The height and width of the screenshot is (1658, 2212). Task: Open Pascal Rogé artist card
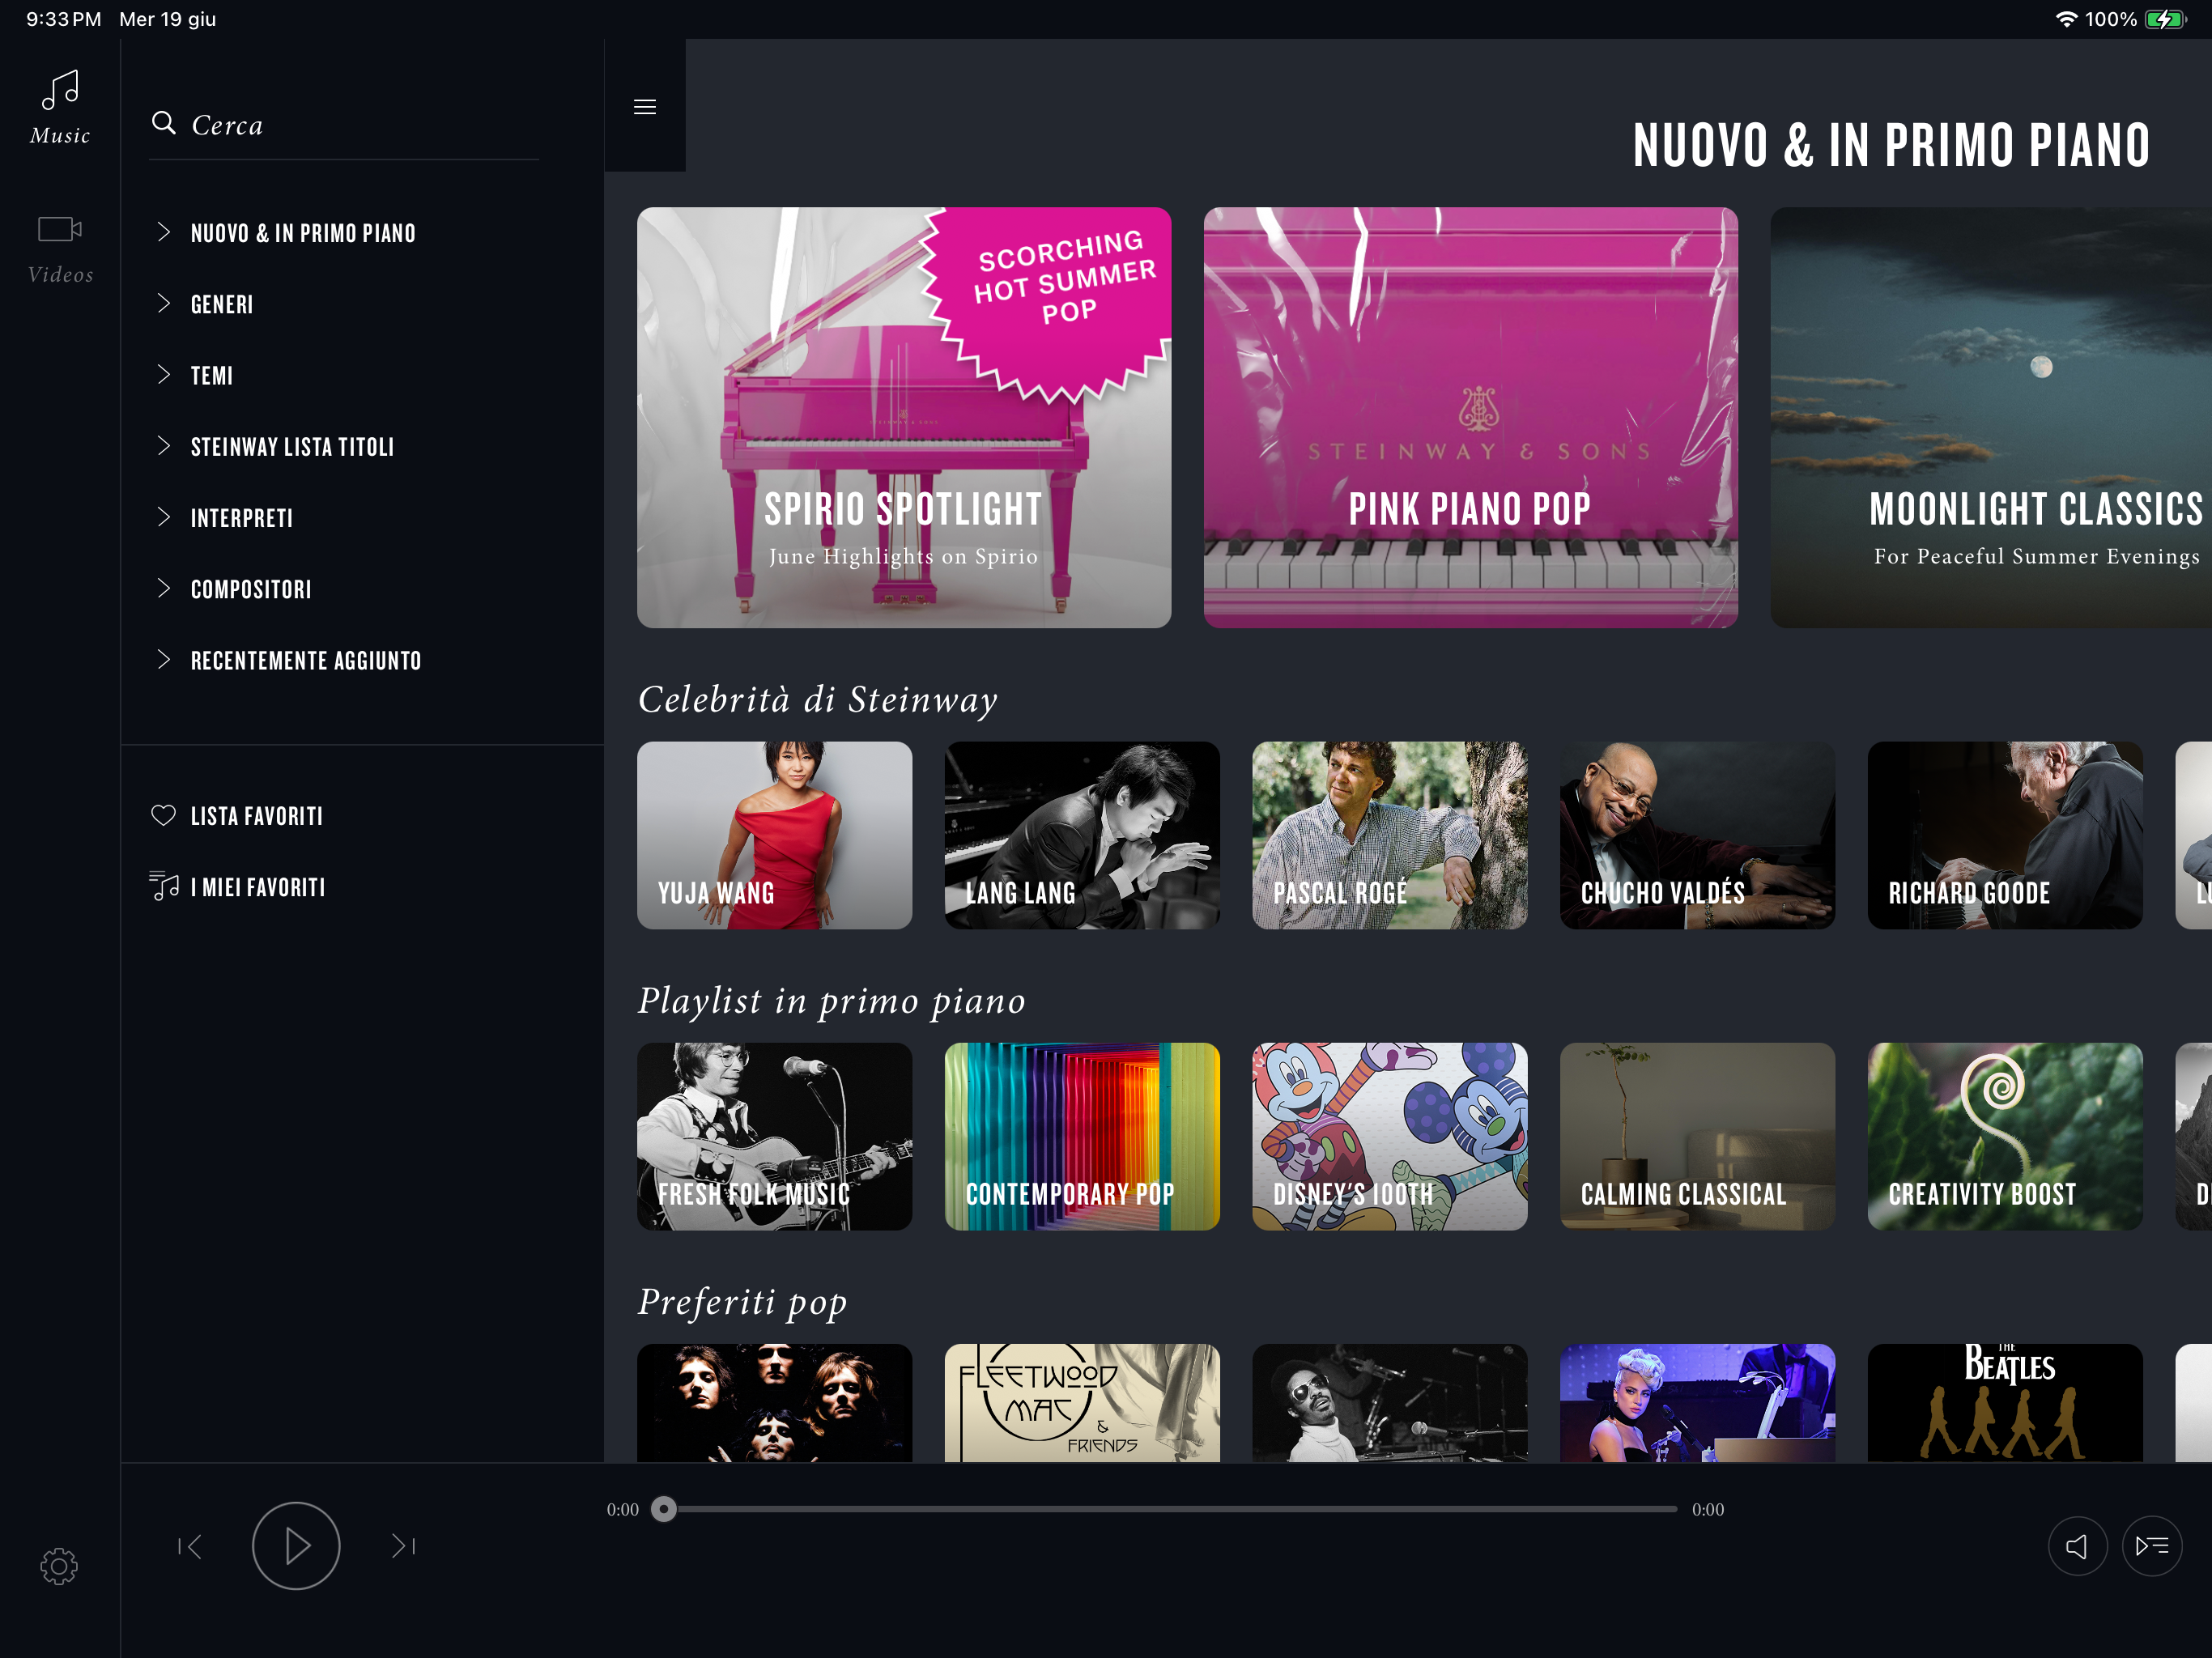pos(1390,835)
